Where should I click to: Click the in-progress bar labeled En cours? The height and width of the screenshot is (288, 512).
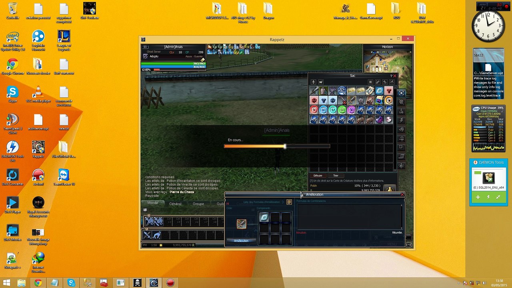pos(277,146)
